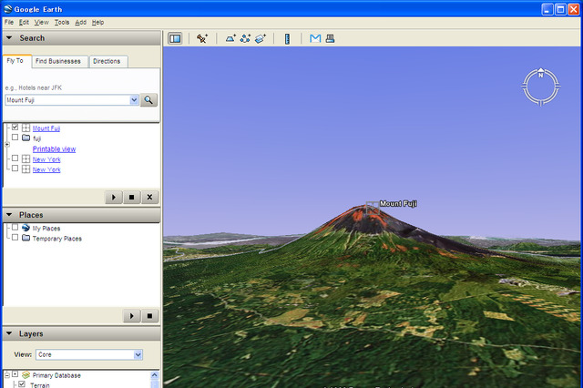
Task: Open the ruler measure tool
Action: [x=287, y=38]
